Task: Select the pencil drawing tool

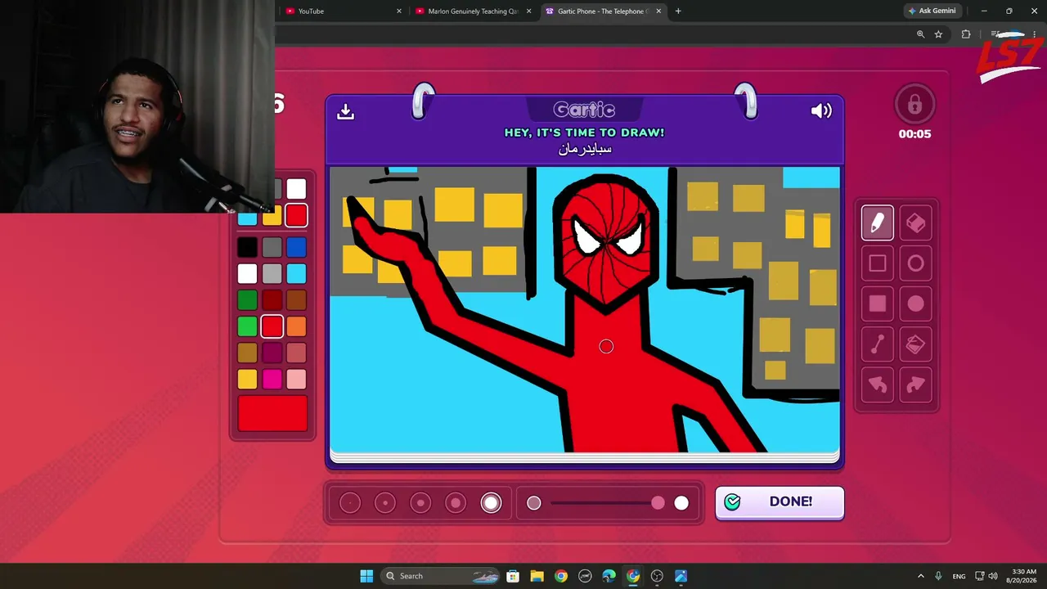Action: pos(878,223)
